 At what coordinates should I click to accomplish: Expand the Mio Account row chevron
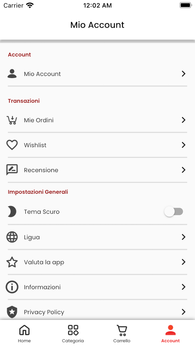pyautogui.click(x=184, y=74)
